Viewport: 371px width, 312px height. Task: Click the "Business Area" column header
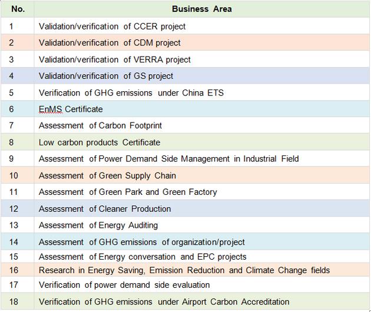click(x=201, y=9)
